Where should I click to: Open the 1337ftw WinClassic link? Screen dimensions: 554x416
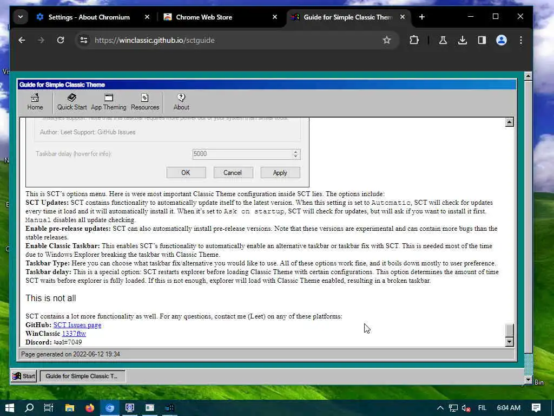(74, 334)
